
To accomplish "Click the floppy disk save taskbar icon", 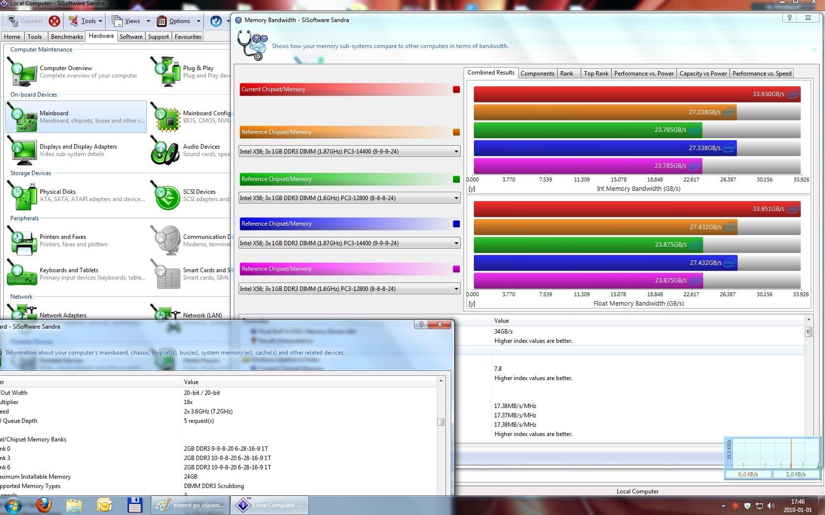I will [134, 505].
